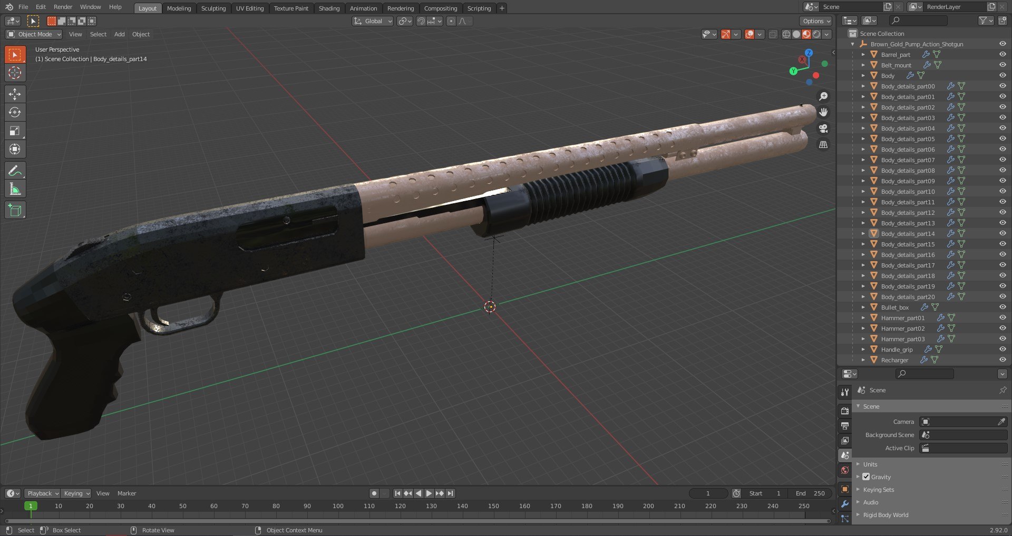Screen dimensions: 1012x536
Task: Hide Belt_mount object visibility
Action: pos(1003,65)
